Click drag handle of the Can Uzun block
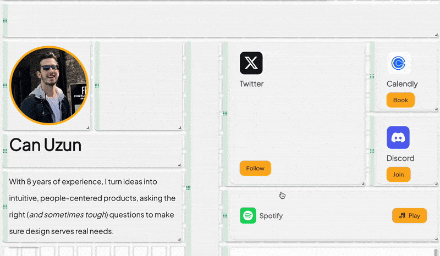The width and height of the screenshot is (440, 256). [x=5, y=151]
